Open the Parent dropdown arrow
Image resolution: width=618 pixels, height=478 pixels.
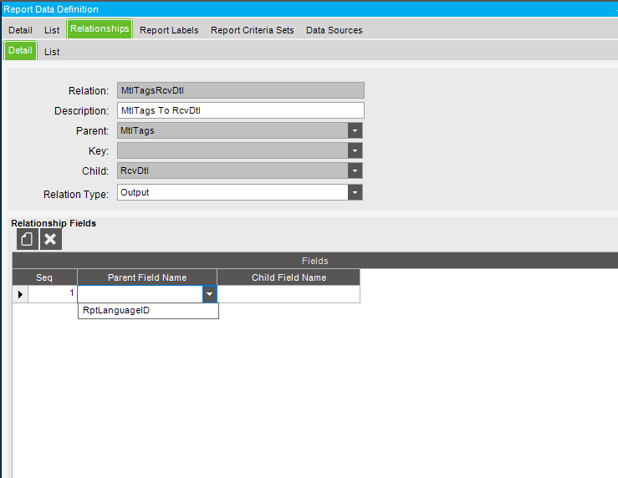[x=355, y=130]
